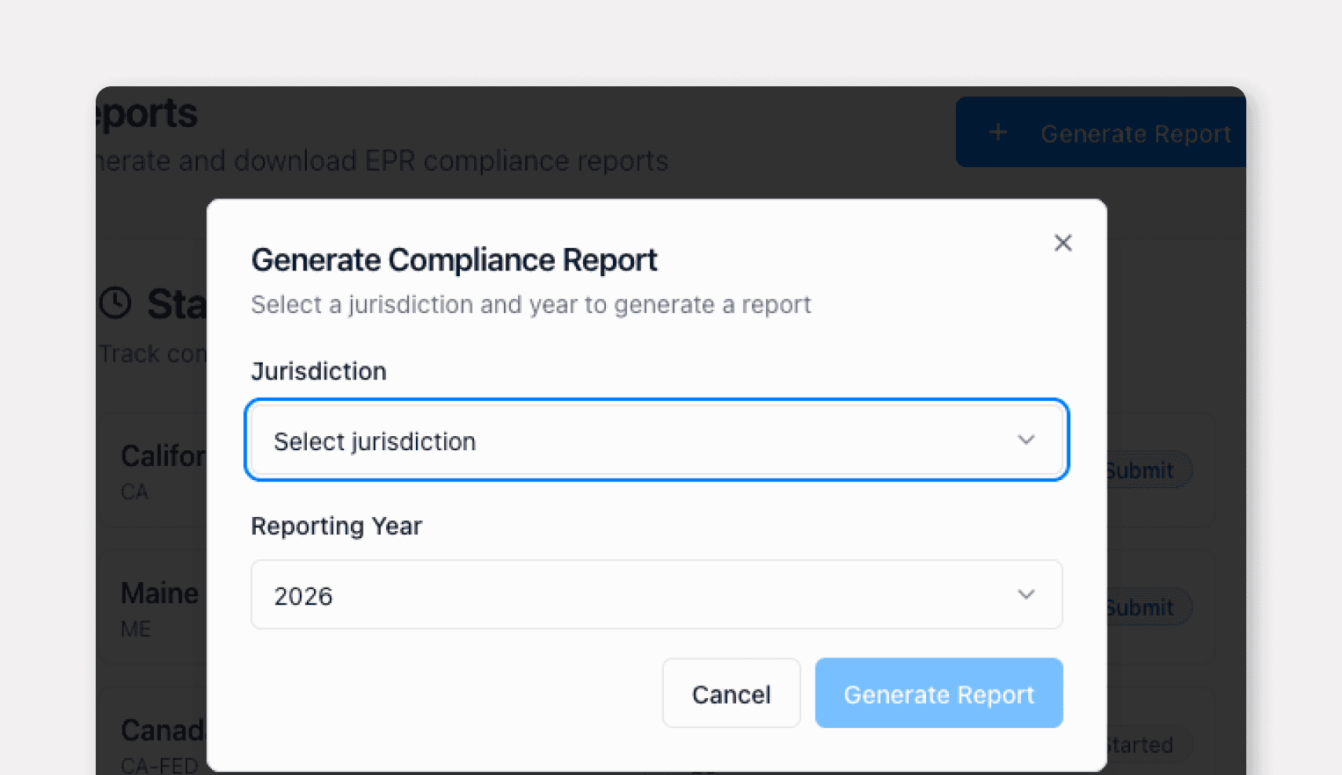Click the chevron on the Jurisdiction field

pyautogui.click(x=1026, y=440)
